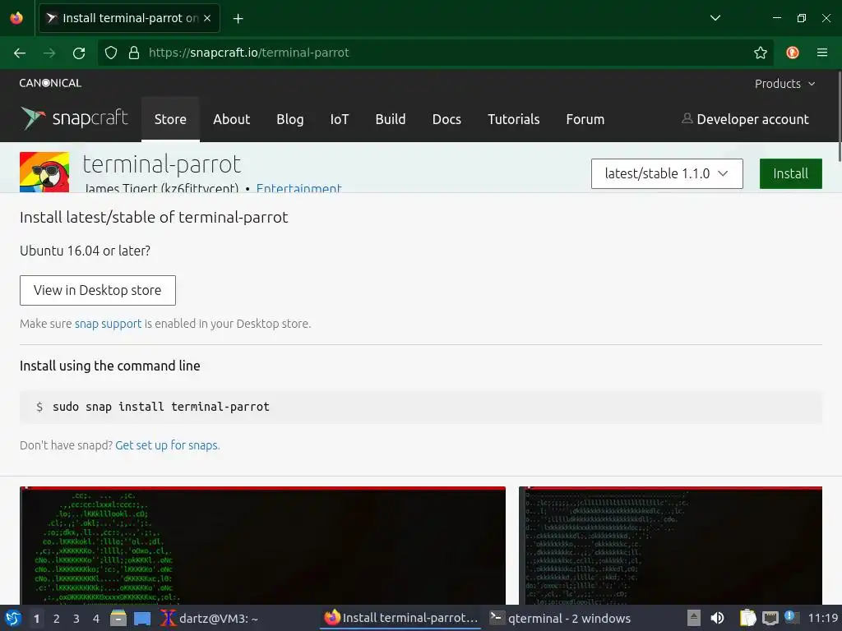Select the Store tab
The width and height of the screenshot is (842, 631).
[170, 119]
